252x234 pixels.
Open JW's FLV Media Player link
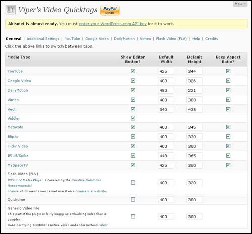25,180
